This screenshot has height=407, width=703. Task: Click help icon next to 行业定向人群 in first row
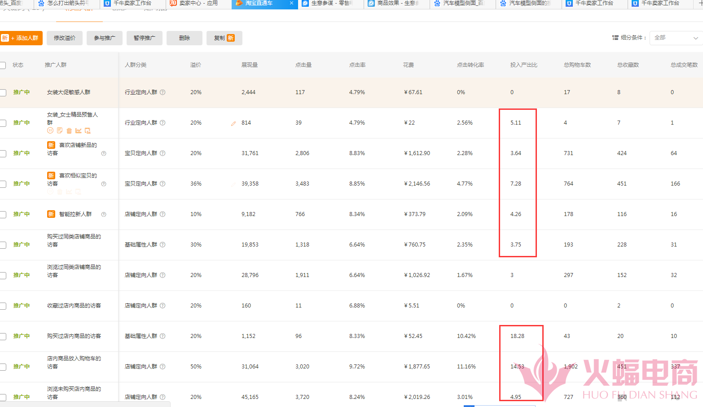point(163,92)
